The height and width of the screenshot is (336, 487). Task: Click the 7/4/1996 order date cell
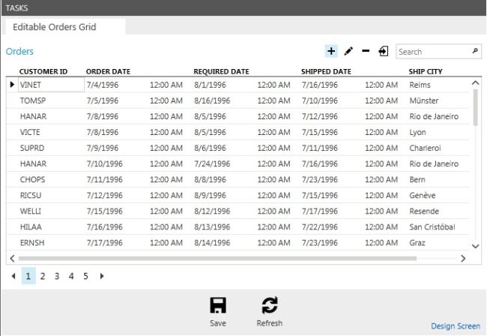103,85
